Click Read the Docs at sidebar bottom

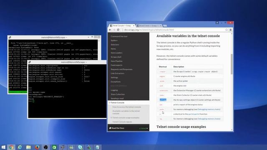coord(117,128)
